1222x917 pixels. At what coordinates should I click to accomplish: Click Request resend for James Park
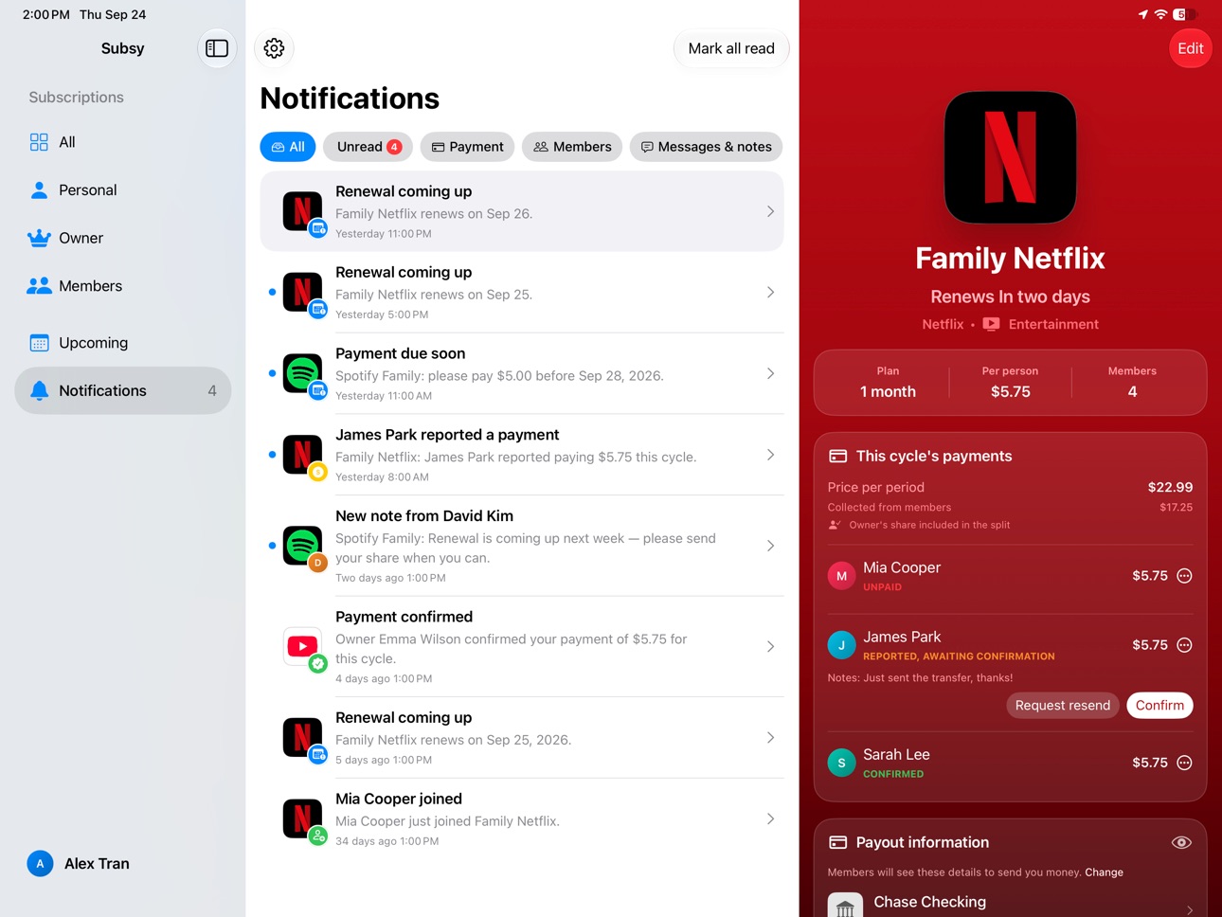point(1062,706)
